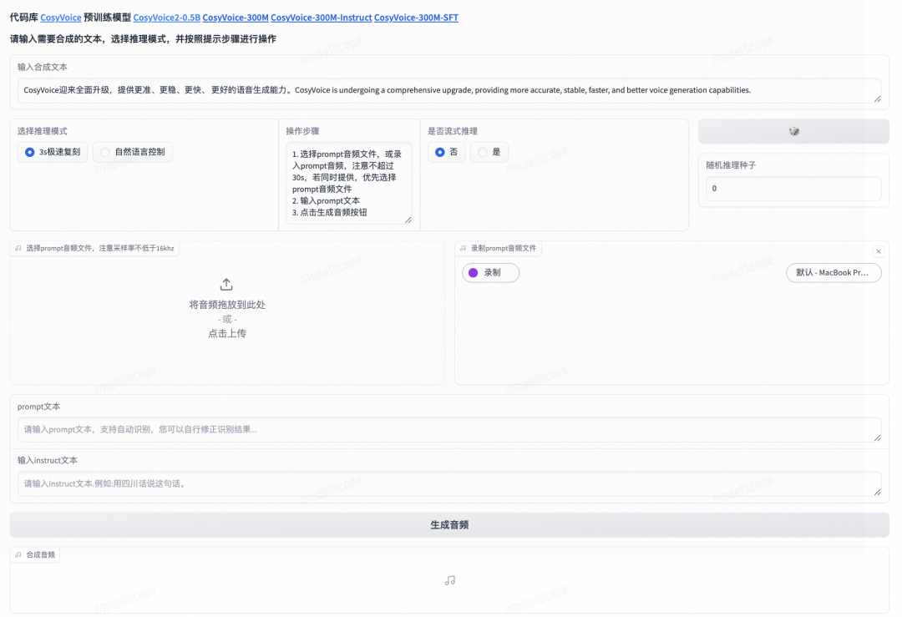Click the music note placeholder in synthesized audio area

[450, 580]
